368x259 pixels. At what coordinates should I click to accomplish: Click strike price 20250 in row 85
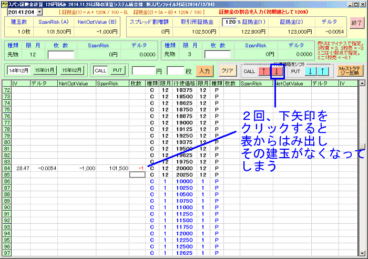(x=185, y=175)
